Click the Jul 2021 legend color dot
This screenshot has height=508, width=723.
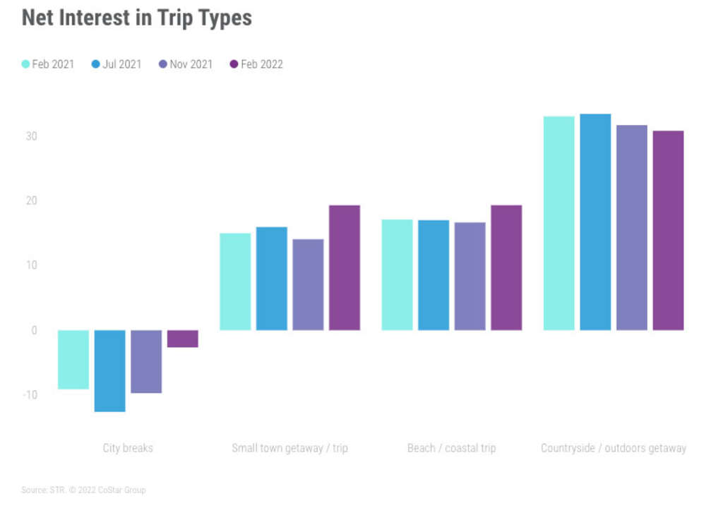(95, 64)
